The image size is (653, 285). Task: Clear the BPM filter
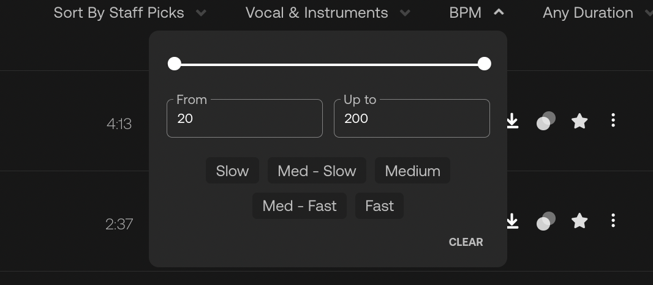[466, 242]
